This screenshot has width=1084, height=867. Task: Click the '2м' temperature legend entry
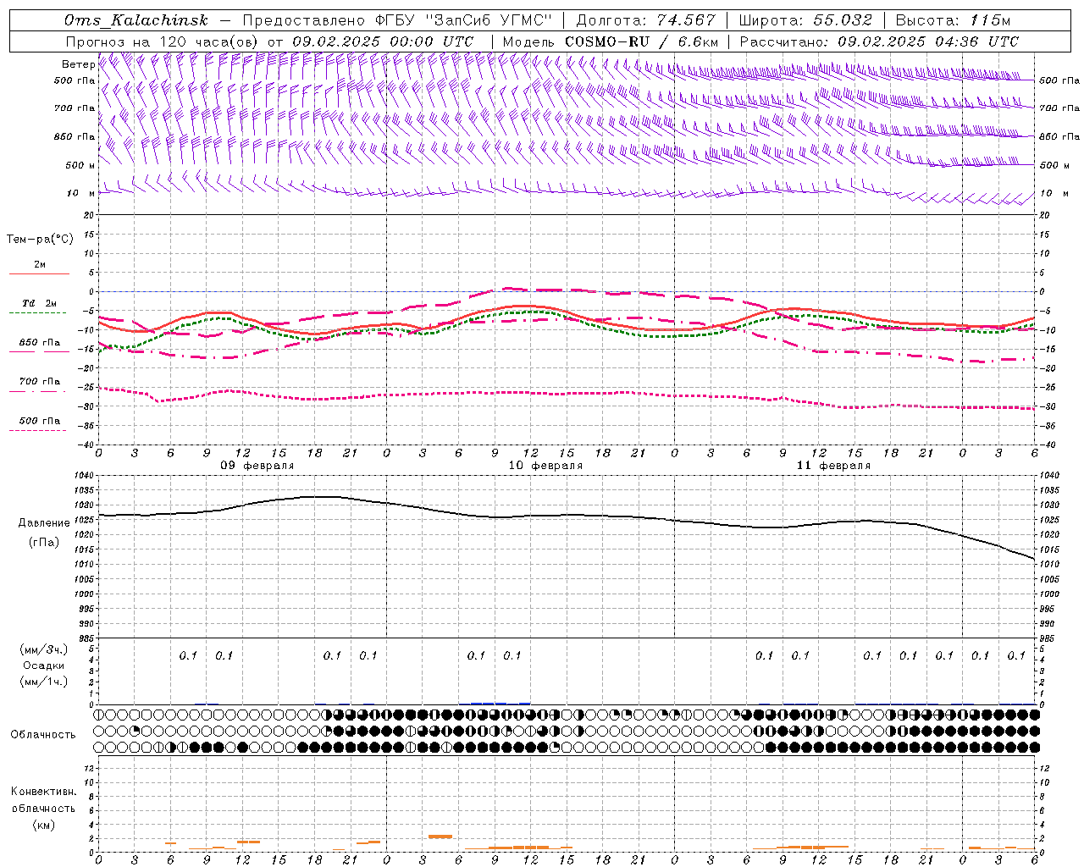click(40, 265)
